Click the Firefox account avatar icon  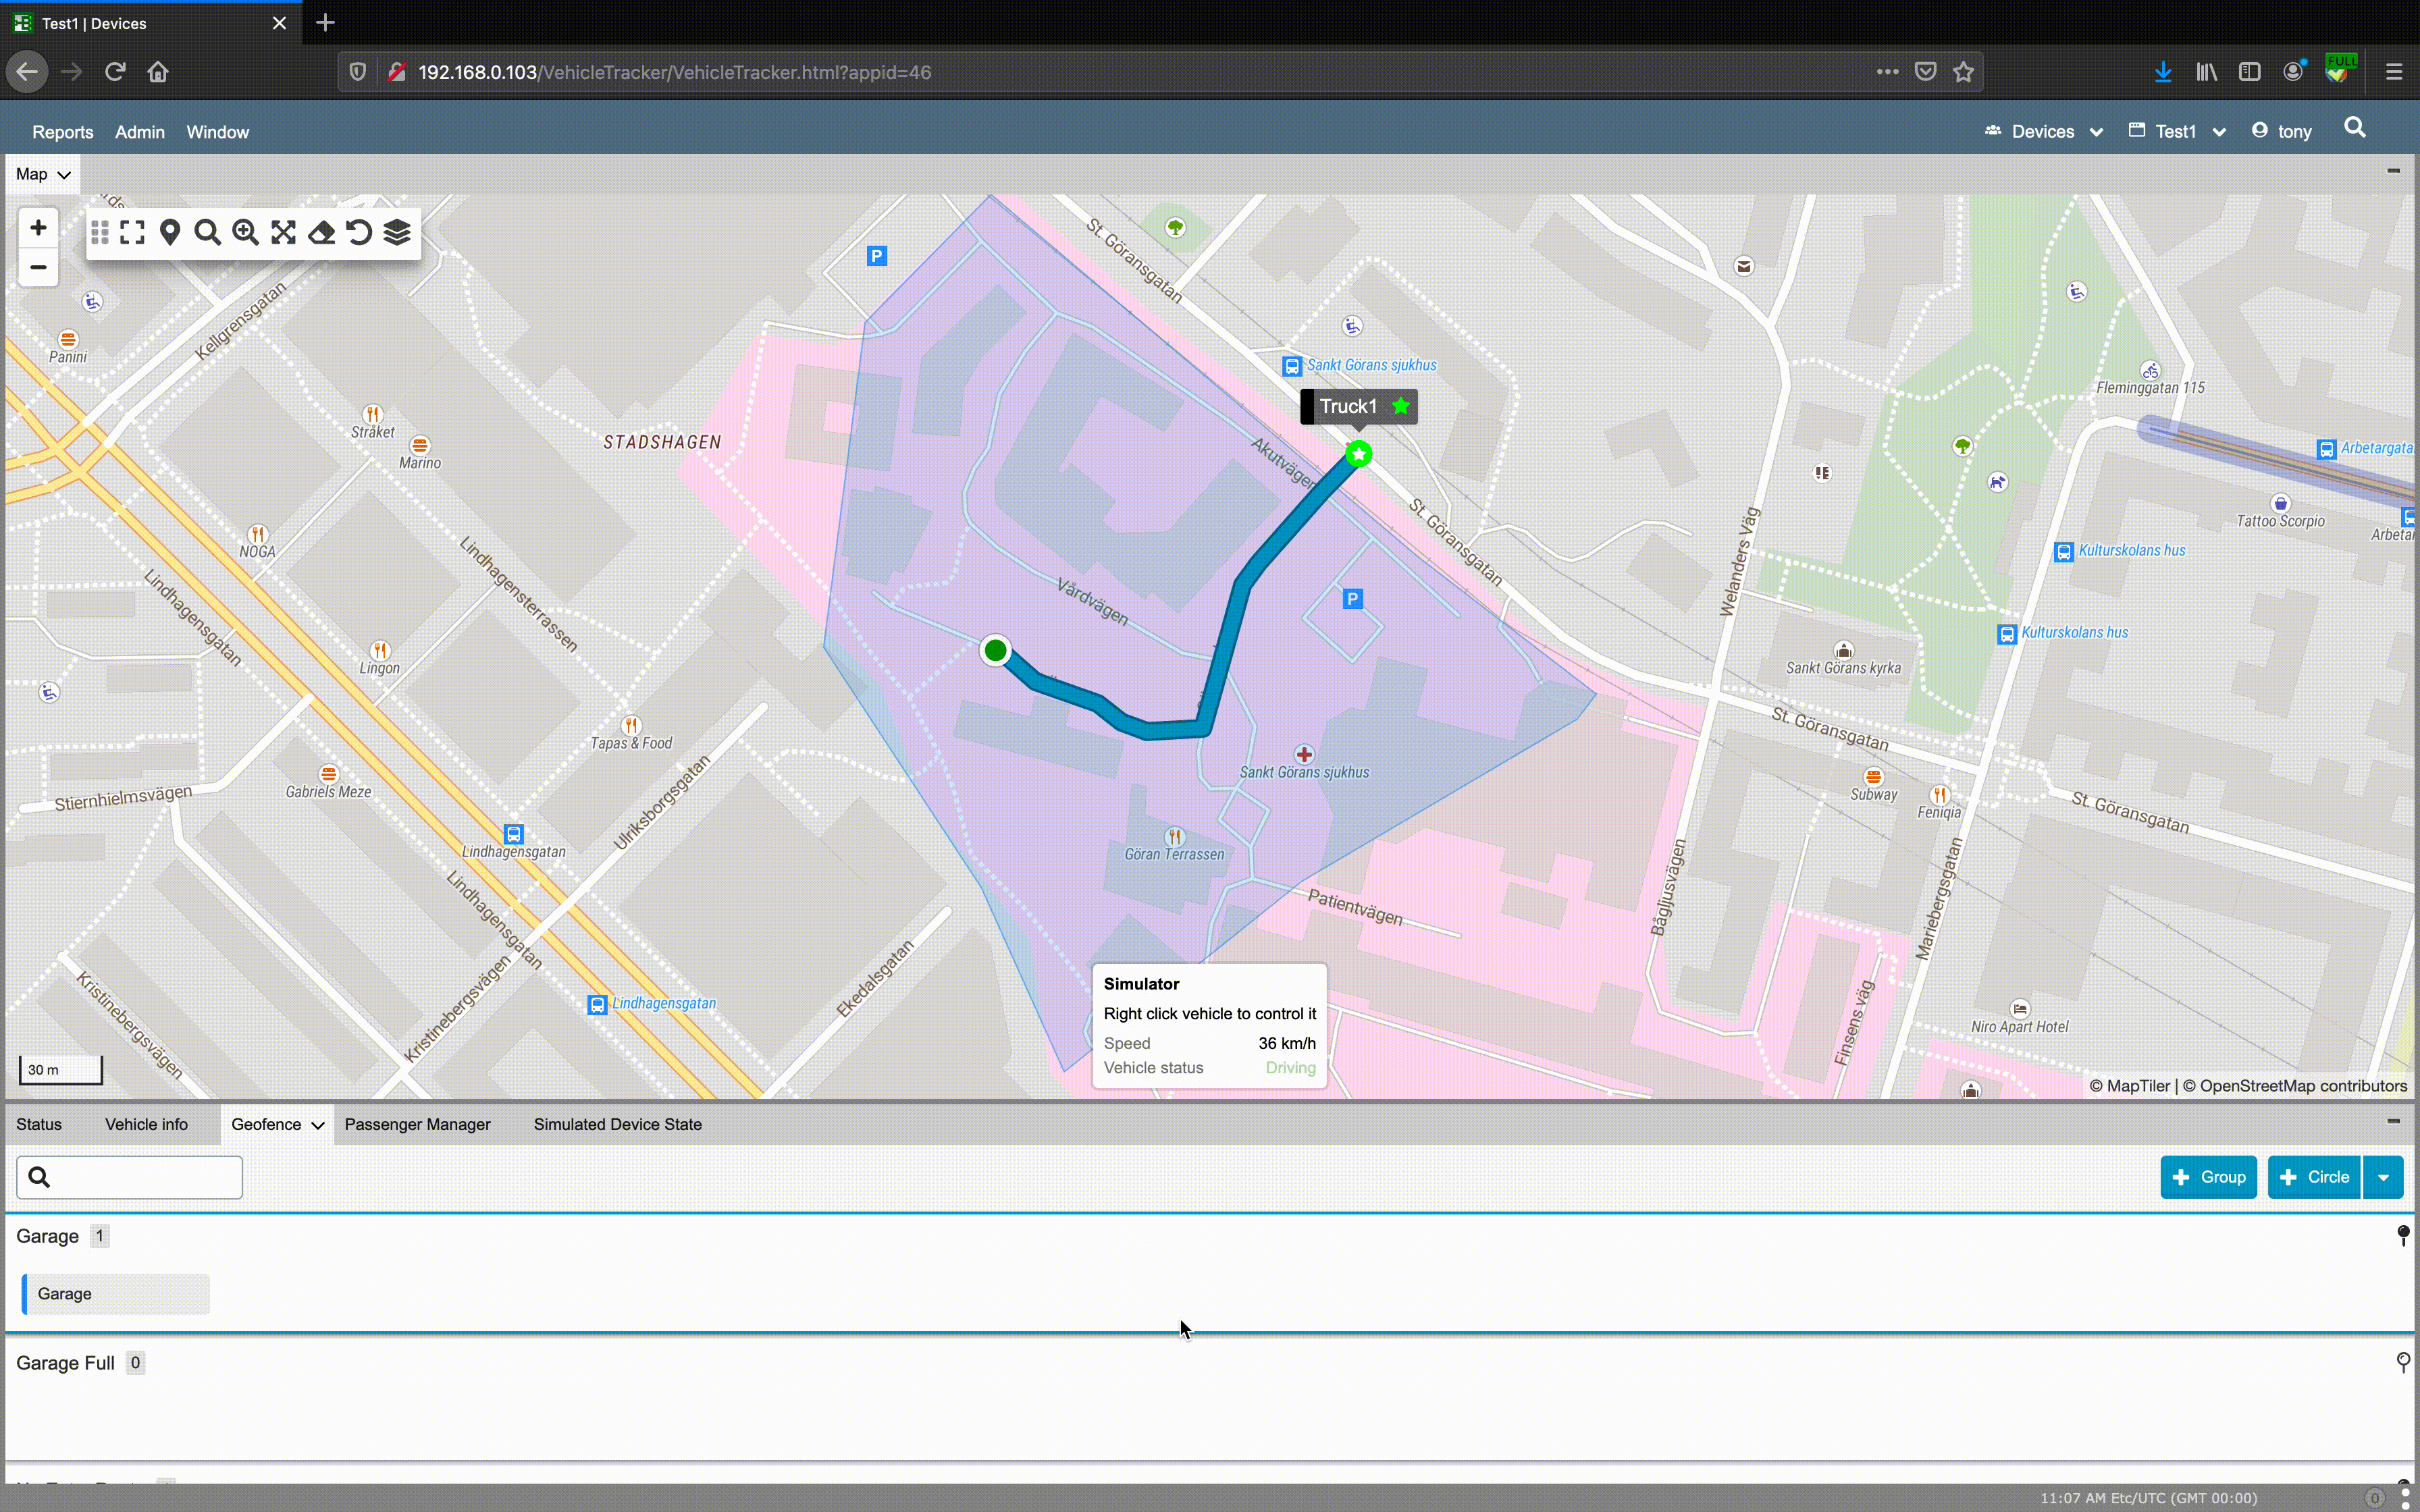[2294, 72]
